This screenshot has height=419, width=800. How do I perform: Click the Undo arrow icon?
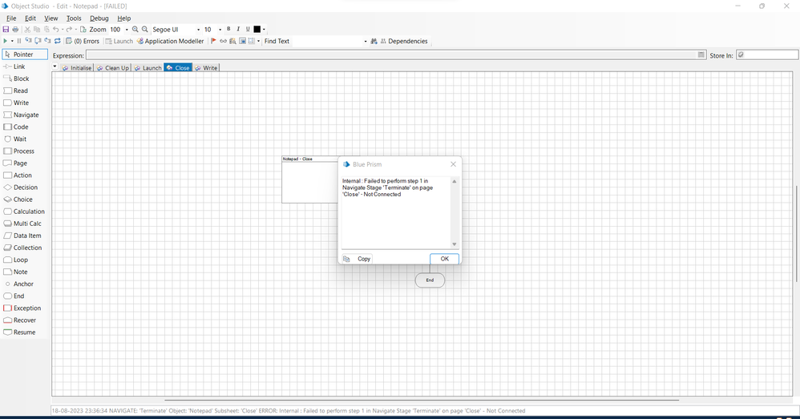[x=56, y=30]
